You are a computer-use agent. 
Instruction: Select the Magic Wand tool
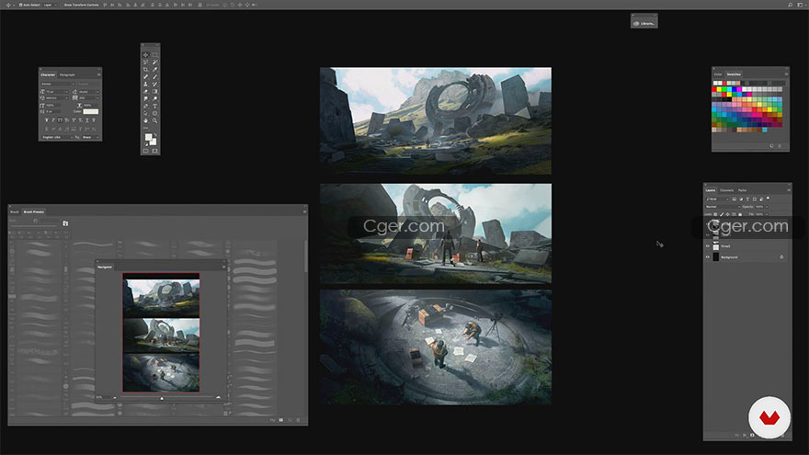pyautogui.click(x=154, y=62)
